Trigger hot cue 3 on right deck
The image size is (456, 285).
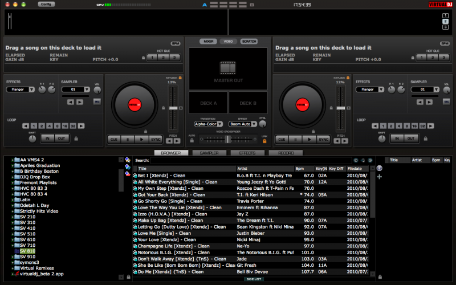coord(444,58)
